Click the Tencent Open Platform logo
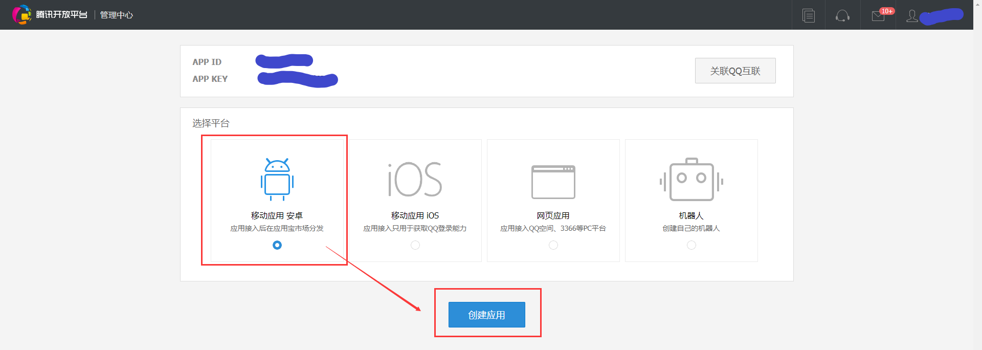This screenshot has width=982, height=350. click(50, 14)
